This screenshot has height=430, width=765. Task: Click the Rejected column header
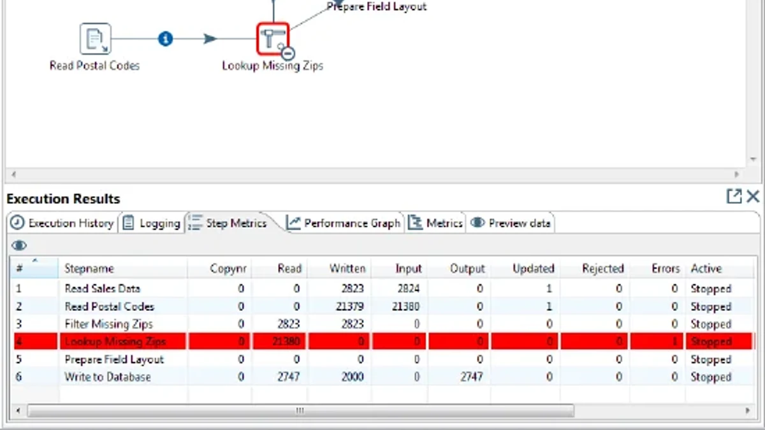click(x=595, y=268)
